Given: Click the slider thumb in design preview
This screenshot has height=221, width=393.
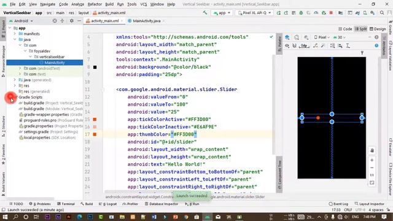Looking at the screenshot, I should pyautogui.click(x=318, y=118).
